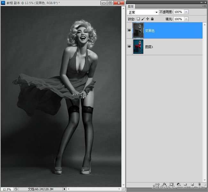This screenshot has width=208, height=192.
Task: Hide the 变黑色 layer
Action: click(x=129, y=31)
